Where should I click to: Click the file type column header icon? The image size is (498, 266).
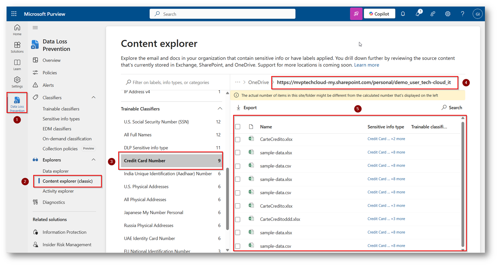251,127
